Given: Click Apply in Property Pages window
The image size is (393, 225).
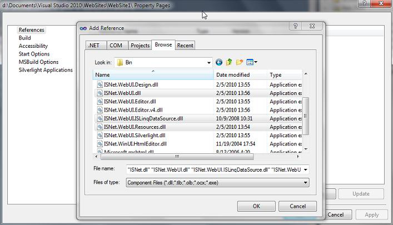Looking at the screenshot, I should tap(372, 215).
